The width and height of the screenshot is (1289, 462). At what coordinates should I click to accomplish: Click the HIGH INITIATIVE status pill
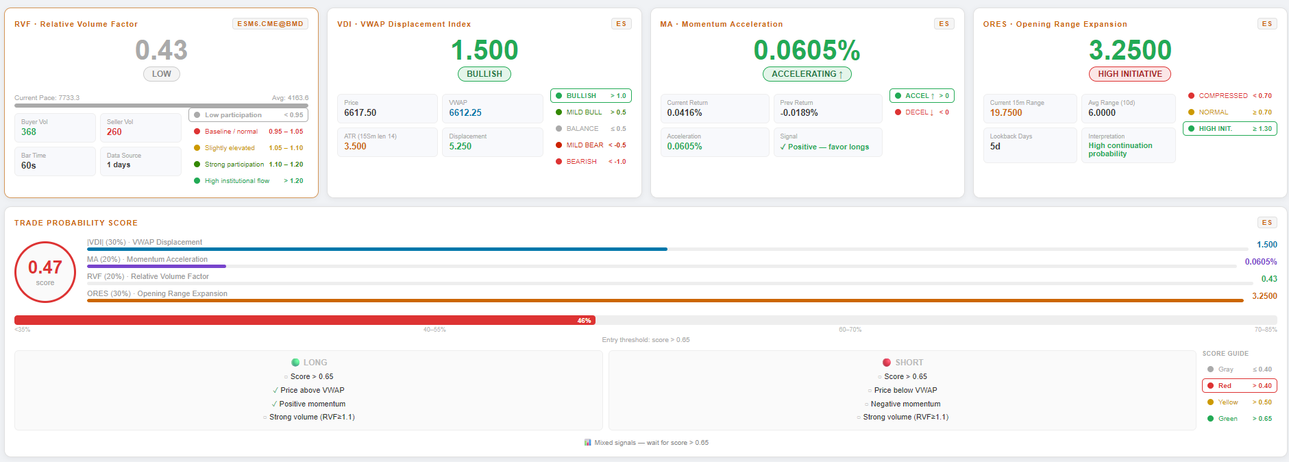click(x=1129, y=74)
